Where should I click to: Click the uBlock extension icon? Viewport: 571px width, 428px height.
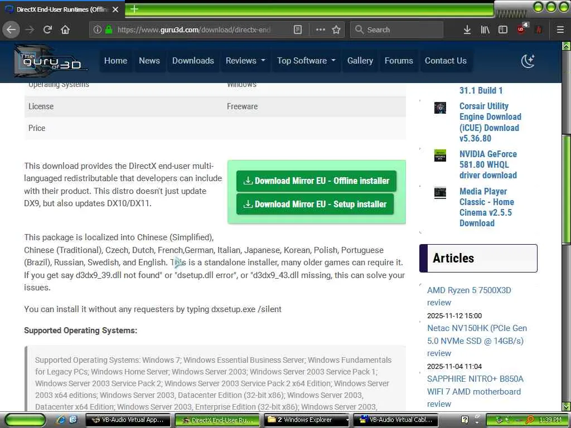[x=522, y=29]
